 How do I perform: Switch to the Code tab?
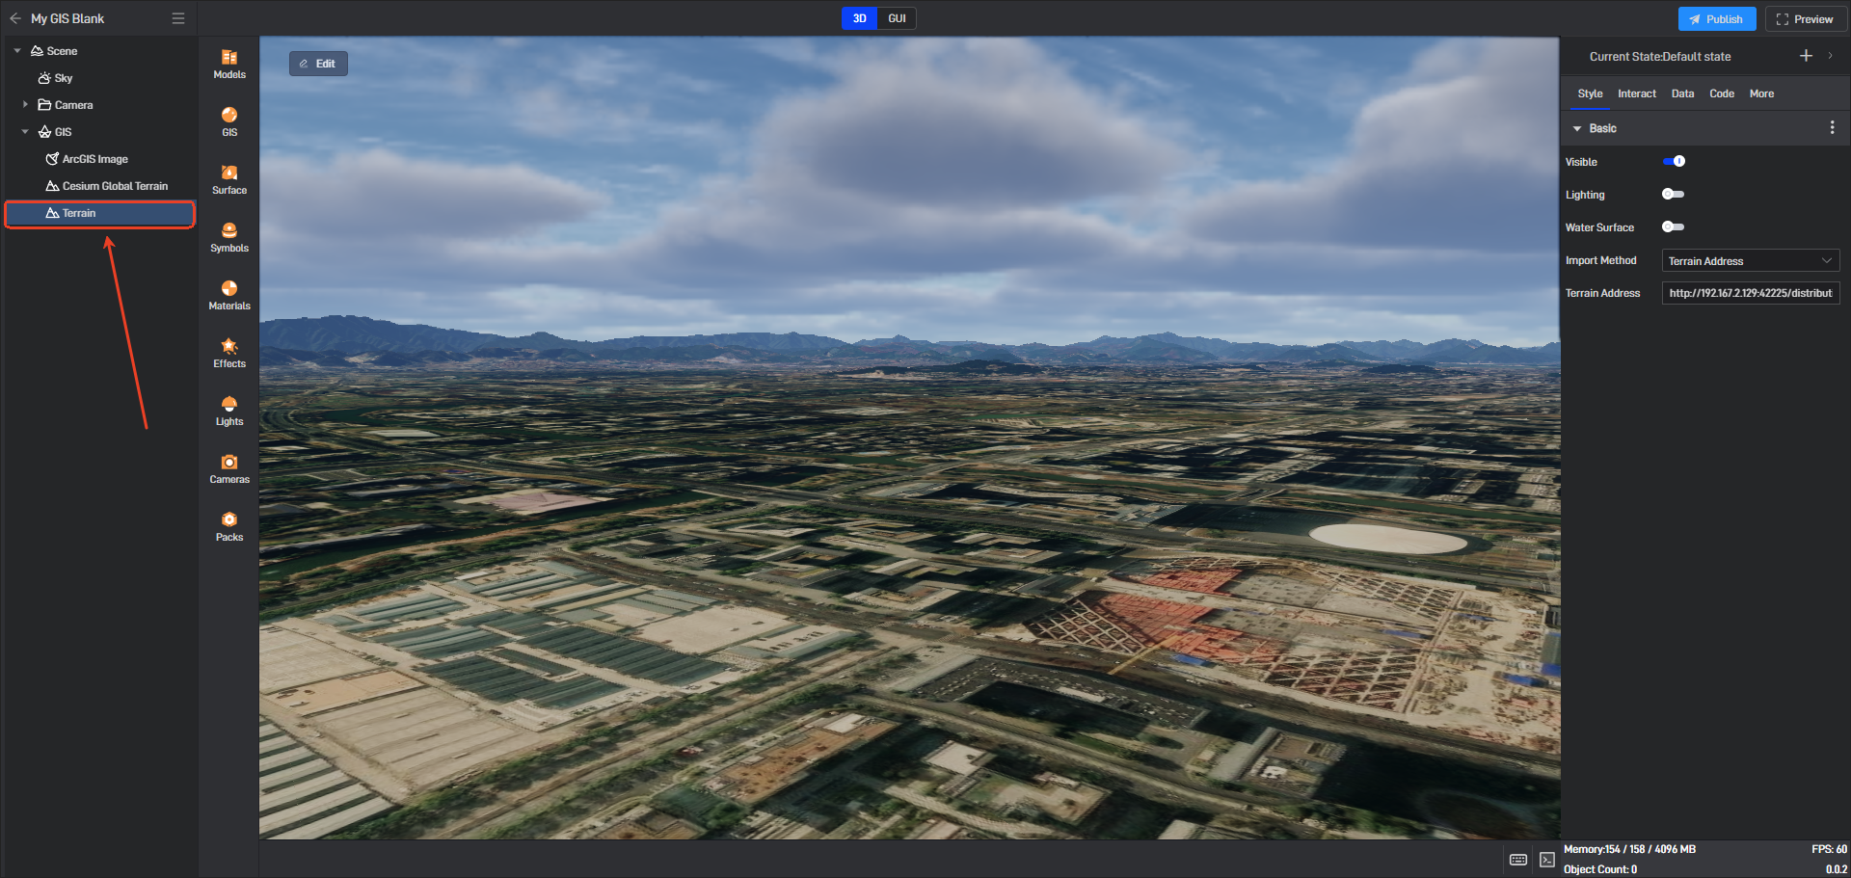[x=1722, y=93]
